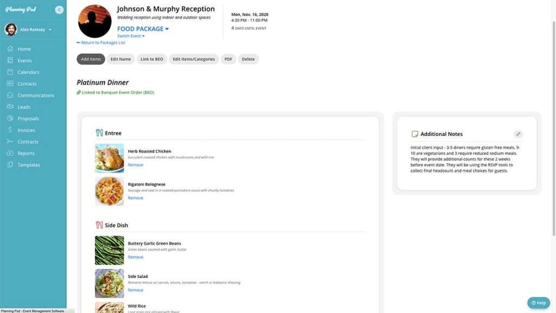
Task: Click the Platinum Dinner package title
Action: click(x=103, y=83)
